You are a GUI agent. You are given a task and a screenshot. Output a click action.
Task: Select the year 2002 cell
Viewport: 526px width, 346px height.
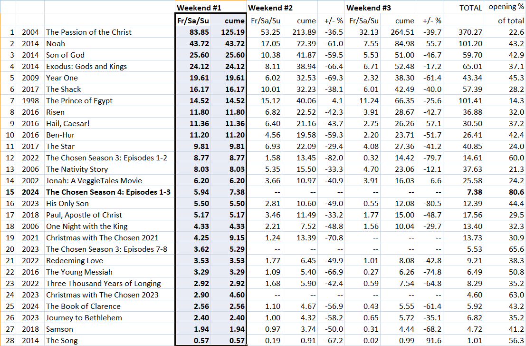coord(30,181)
